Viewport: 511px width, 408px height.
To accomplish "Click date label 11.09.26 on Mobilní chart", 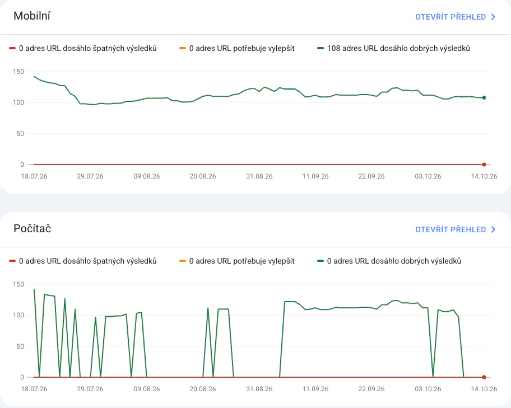I will [x=315, y=176].
